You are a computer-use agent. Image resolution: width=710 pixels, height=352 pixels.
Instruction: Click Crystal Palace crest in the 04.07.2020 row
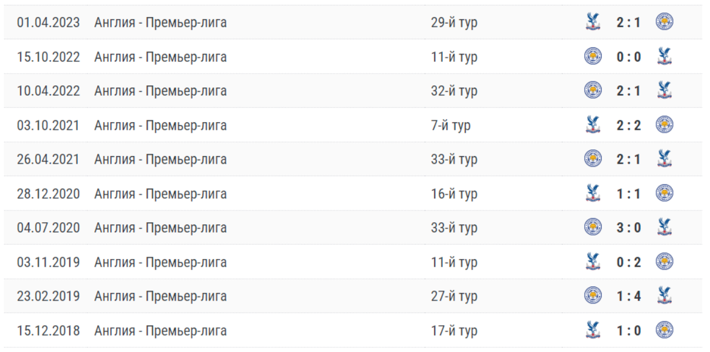point(664,227)
